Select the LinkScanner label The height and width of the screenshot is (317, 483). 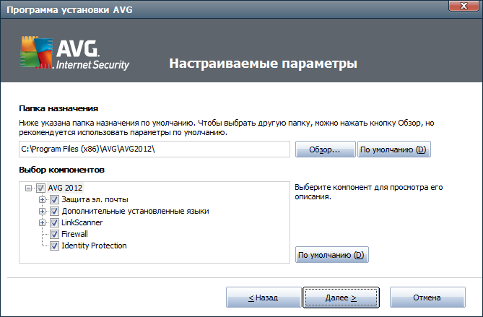point(82,222)
